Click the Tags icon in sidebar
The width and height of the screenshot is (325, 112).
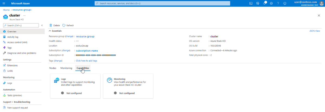[4, 48]
